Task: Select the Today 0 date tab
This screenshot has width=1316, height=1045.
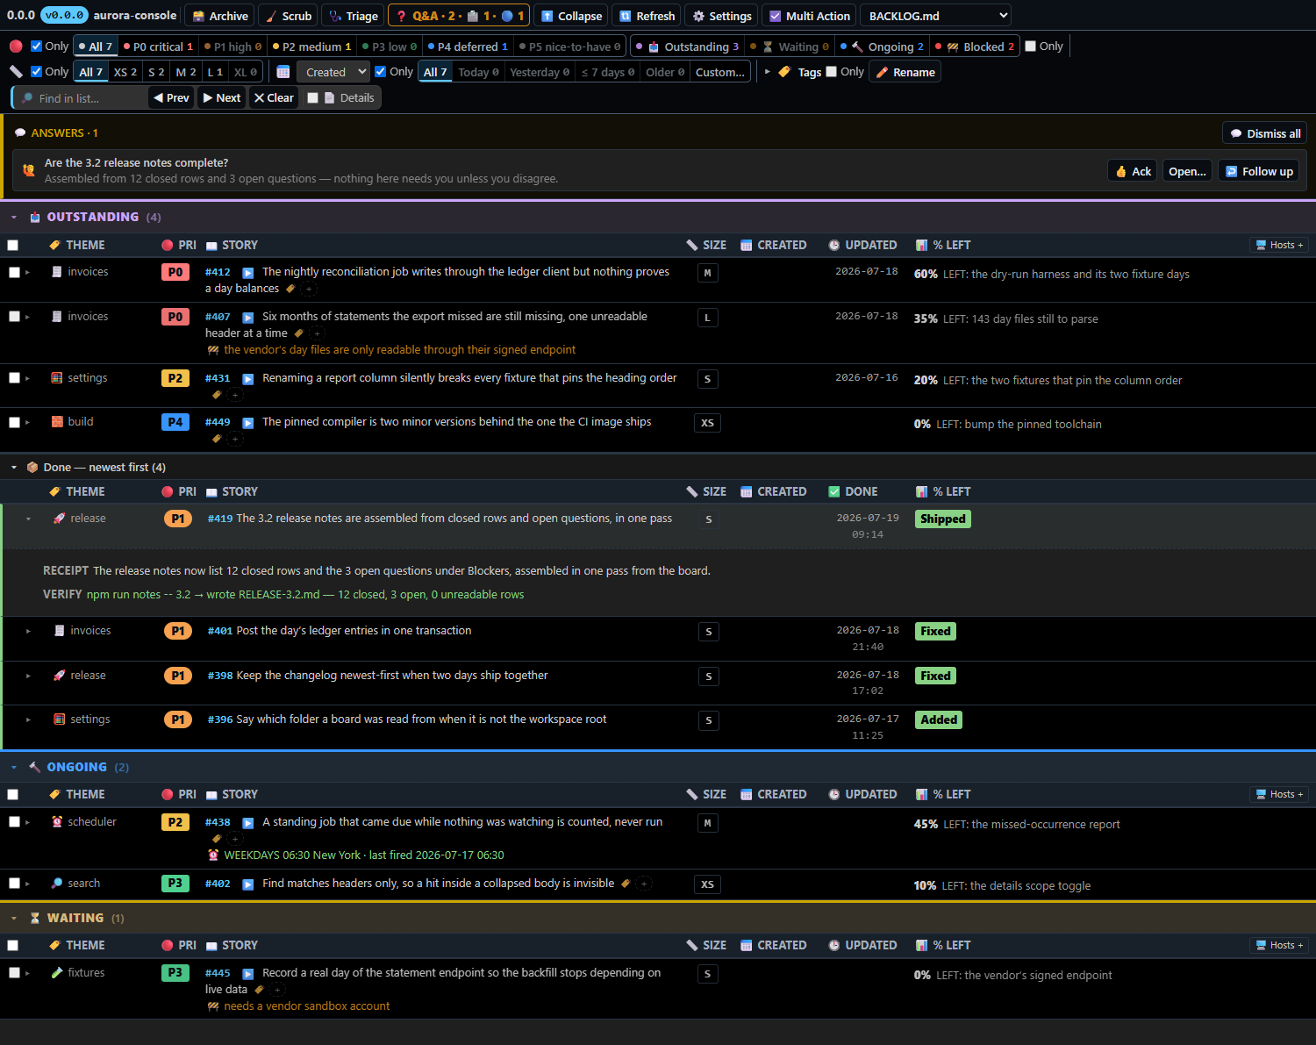Action: (x=478, y=72)
